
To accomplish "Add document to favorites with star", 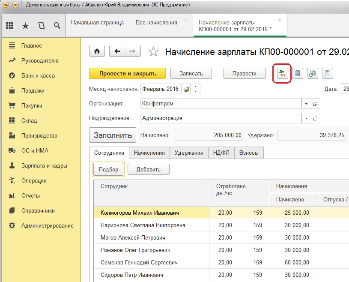I will 153,52.
